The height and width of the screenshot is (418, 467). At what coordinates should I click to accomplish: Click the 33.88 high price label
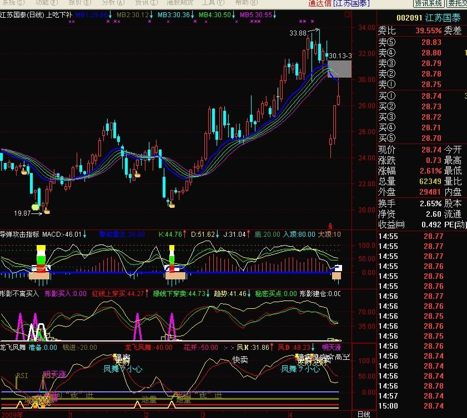(298, 33)
